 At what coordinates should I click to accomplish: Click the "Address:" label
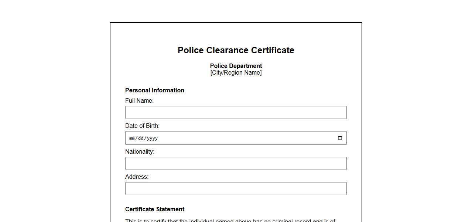[x=137, y=177]
